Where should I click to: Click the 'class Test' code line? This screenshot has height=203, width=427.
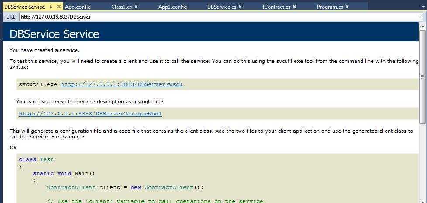click(36, 159)
